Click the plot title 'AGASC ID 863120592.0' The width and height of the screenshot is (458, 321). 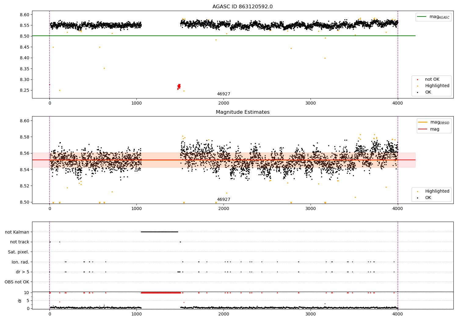[x=242, y=7]
